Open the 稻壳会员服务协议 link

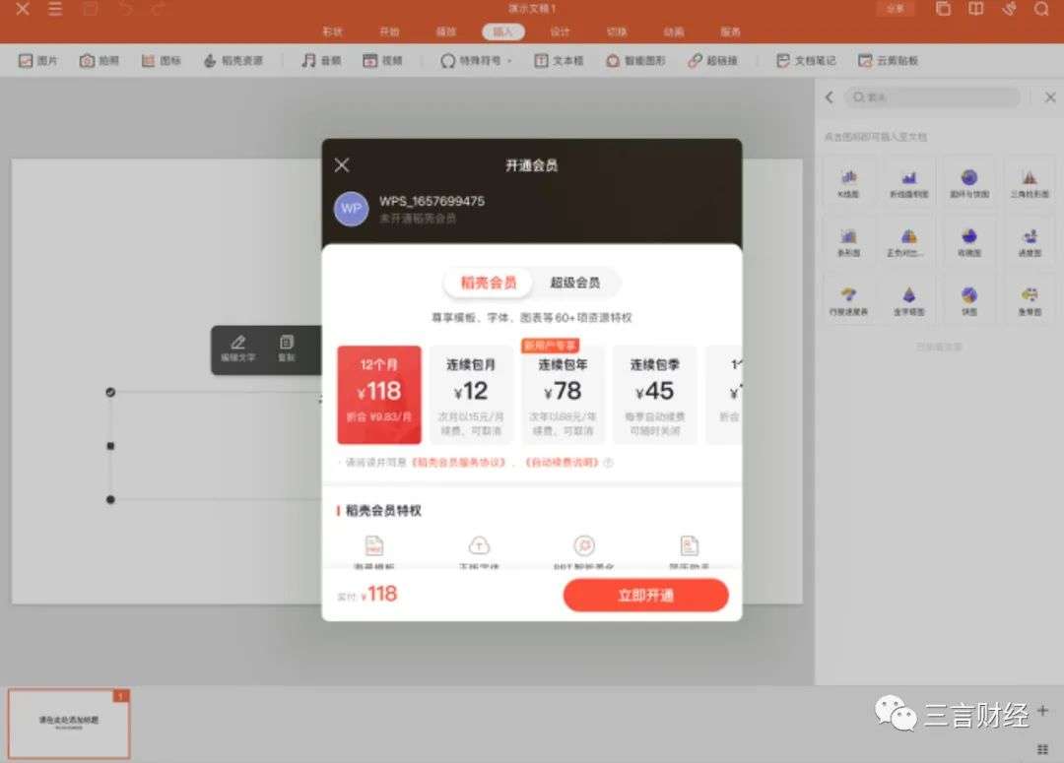(x=459, y=463)
